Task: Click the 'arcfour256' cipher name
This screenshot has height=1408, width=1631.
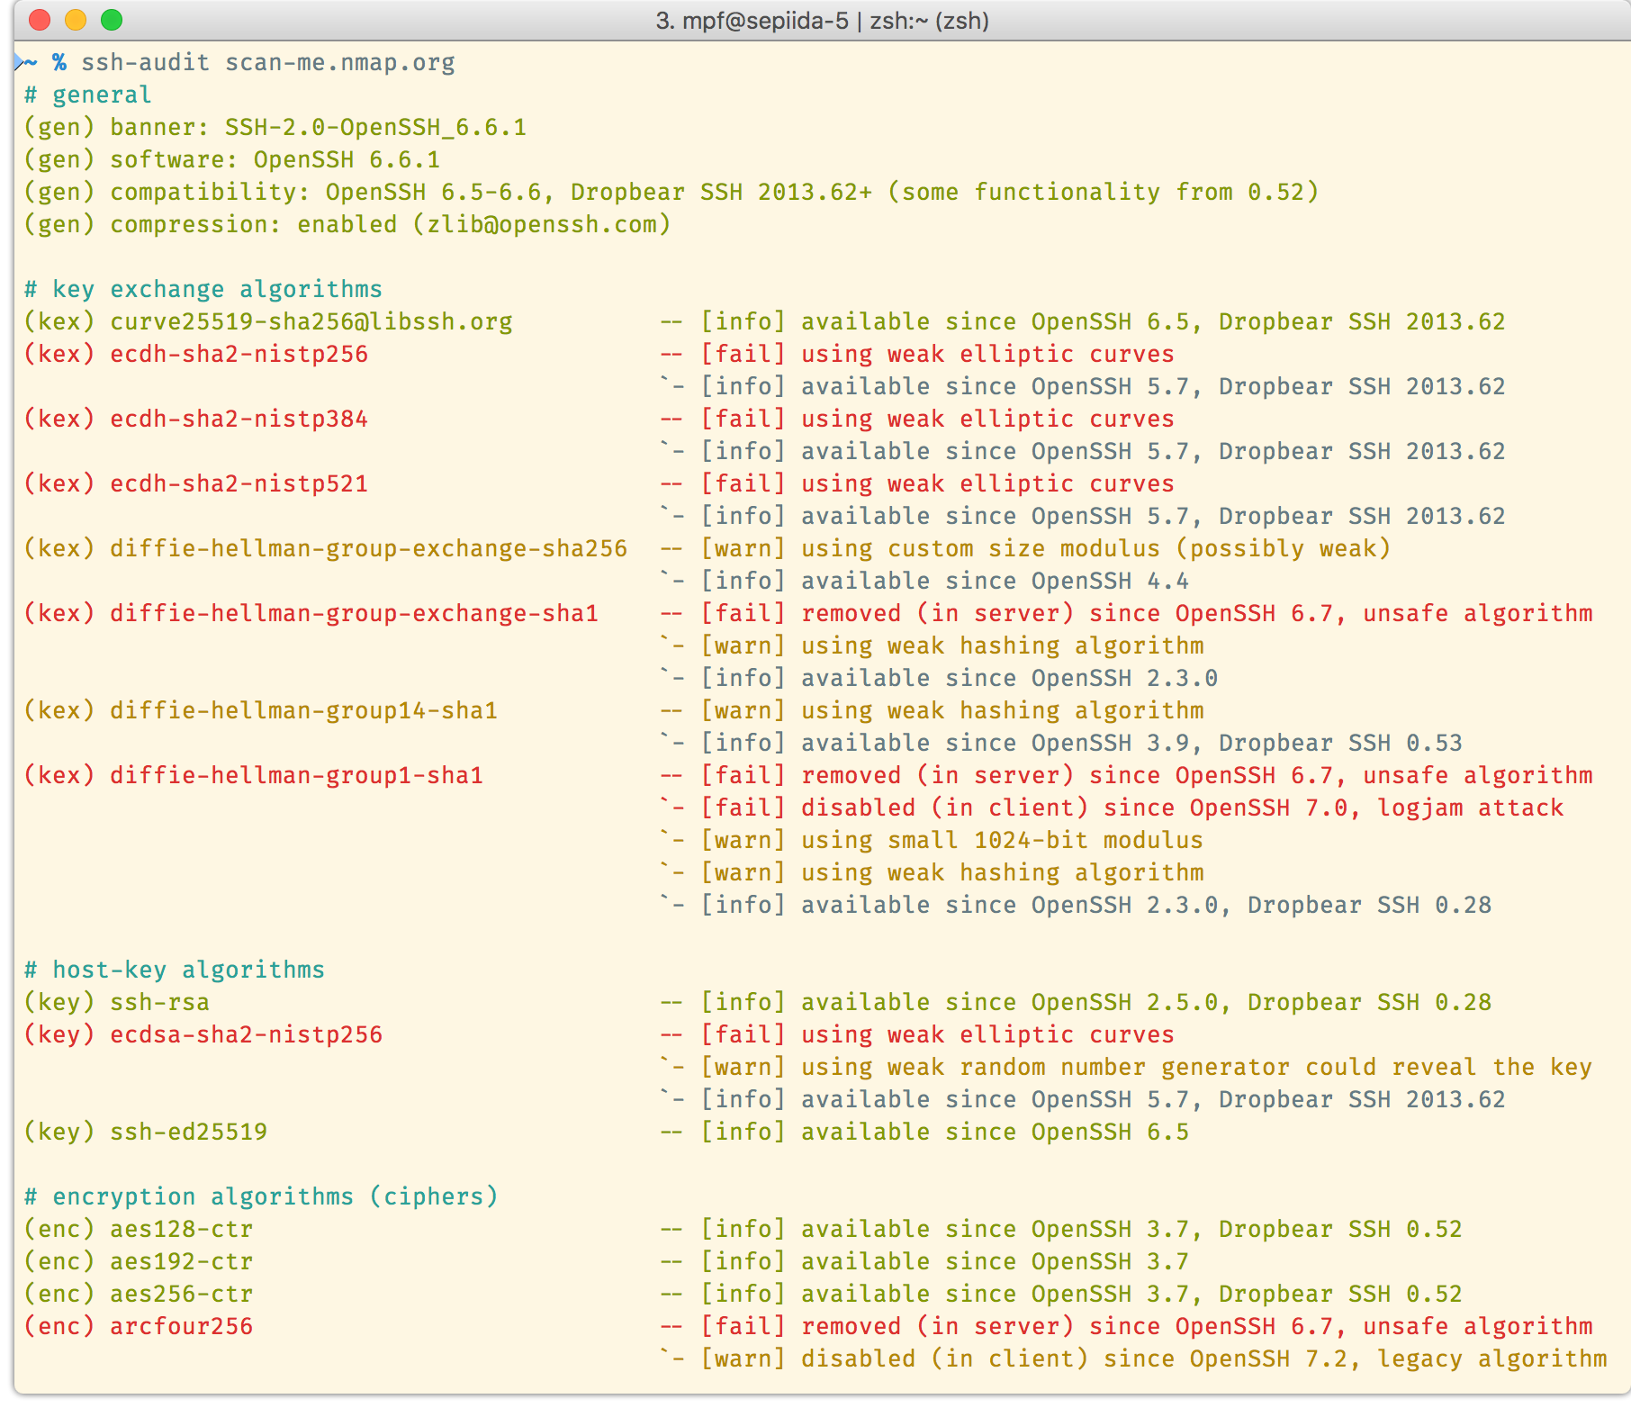Action: click(181, 1326)
